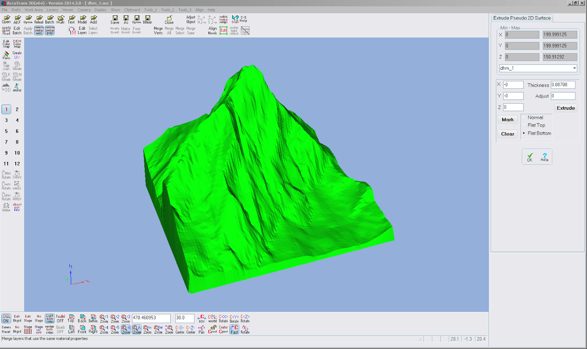Select the Pens tool in the sidebar
Viewport: 587px width, 349px height.
tap(6, 55)
